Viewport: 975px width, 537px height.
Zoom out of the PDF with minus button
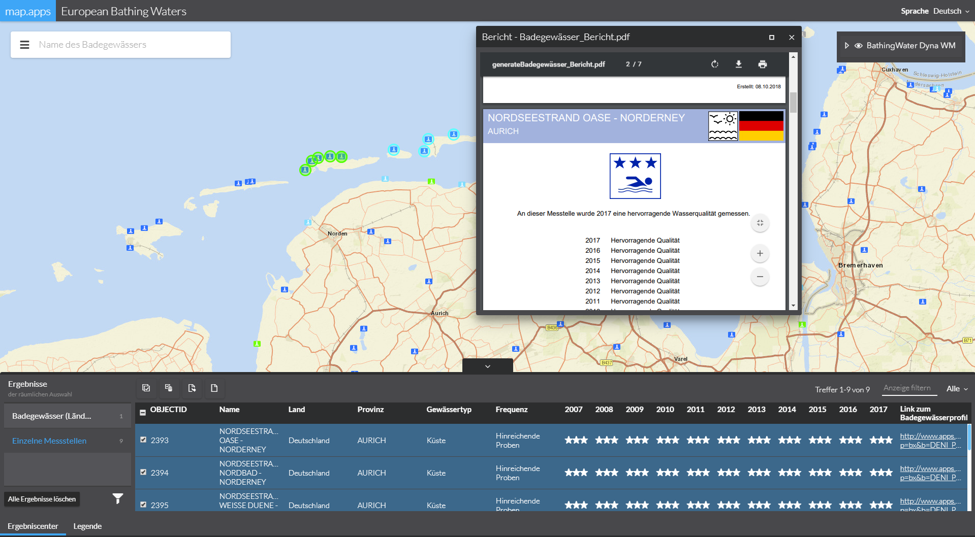coord(760,277)
